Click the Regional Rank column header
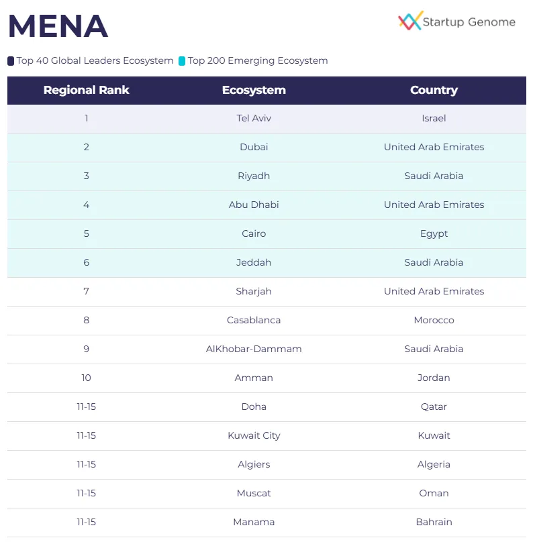The image size is (533, 544). pyautogui.click(x=86, y=90)
